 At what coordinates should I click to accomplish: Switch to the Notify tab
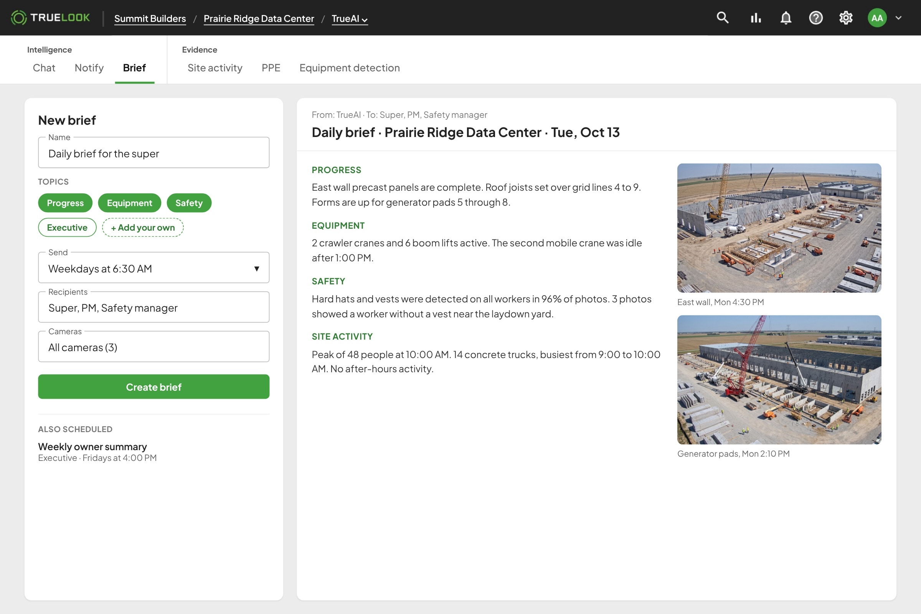click(89, 68)
